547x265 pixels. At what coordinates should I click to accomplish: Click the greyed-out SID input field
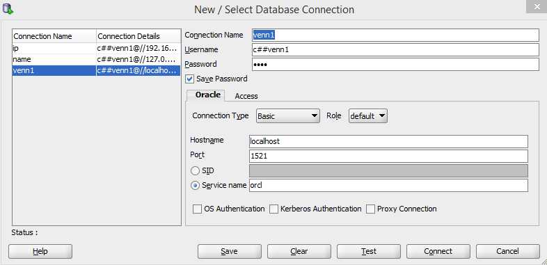[388, 171]
